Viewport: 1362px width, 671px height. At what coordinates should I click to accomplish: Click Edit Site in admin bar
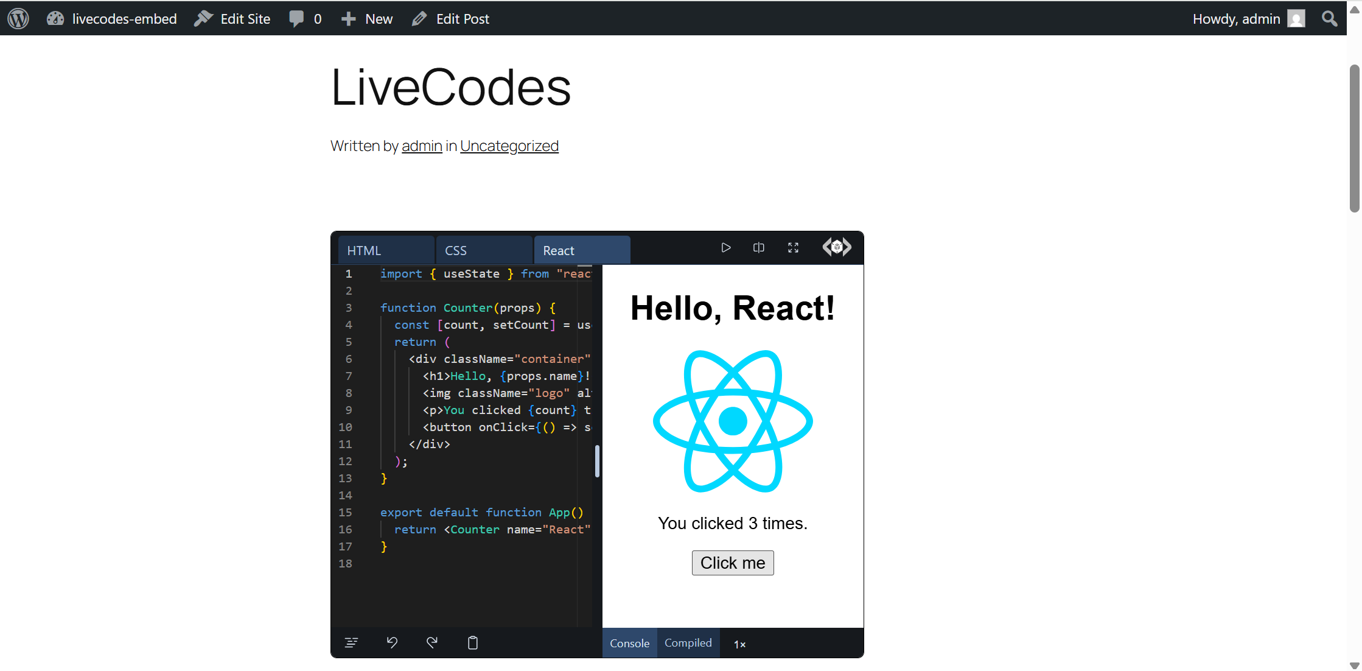click(232, 19)
